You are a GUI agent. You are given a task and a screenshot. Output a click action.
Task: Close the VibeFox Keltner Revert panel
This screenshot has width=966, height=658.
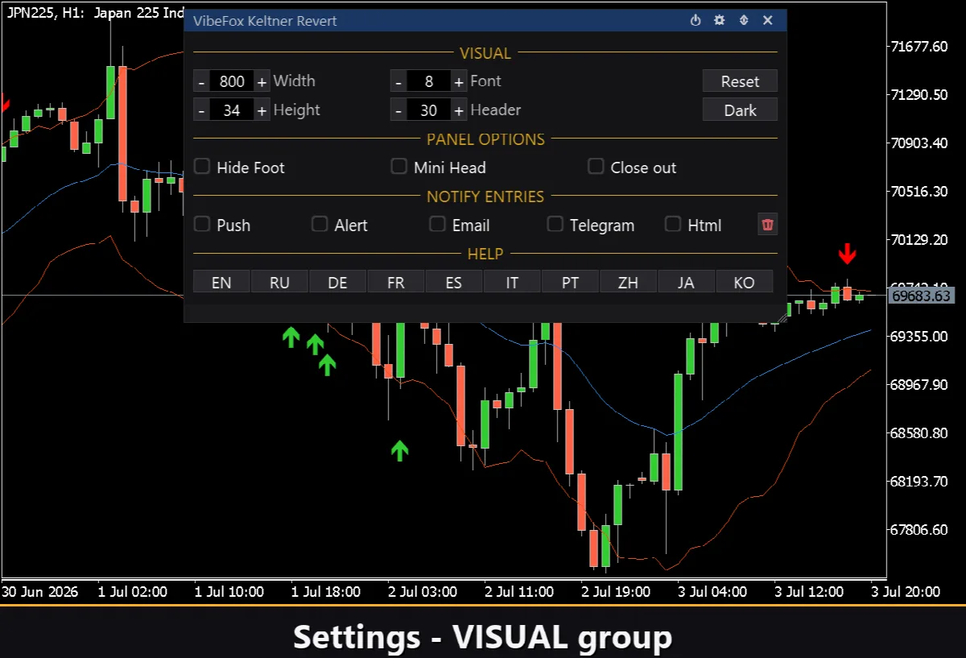click(768, 21)
